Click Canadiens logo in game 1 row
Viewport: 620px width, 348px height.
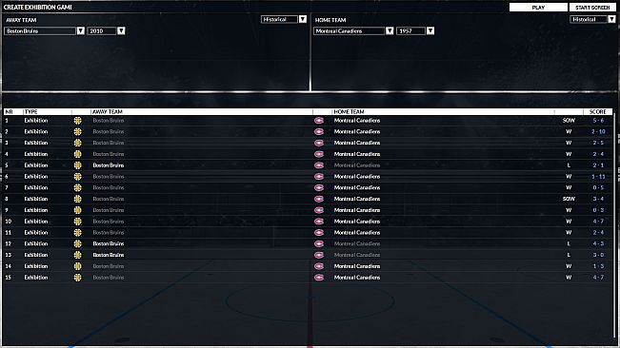(319, 121)
